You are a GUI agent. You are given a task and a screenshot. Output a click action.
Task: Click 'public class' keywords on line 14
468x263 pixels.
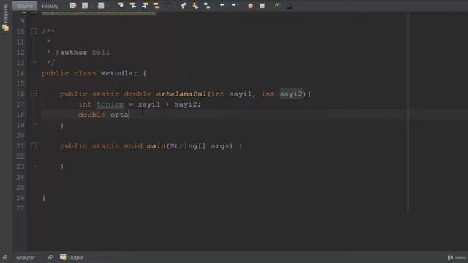69,73
